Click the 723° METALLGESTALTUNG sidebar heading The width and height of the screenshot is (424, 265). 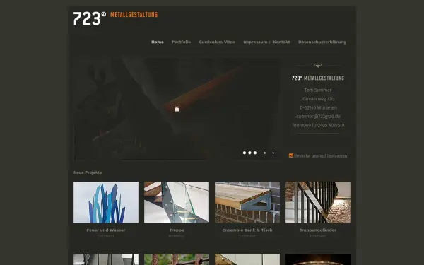(x=318, y=78)
